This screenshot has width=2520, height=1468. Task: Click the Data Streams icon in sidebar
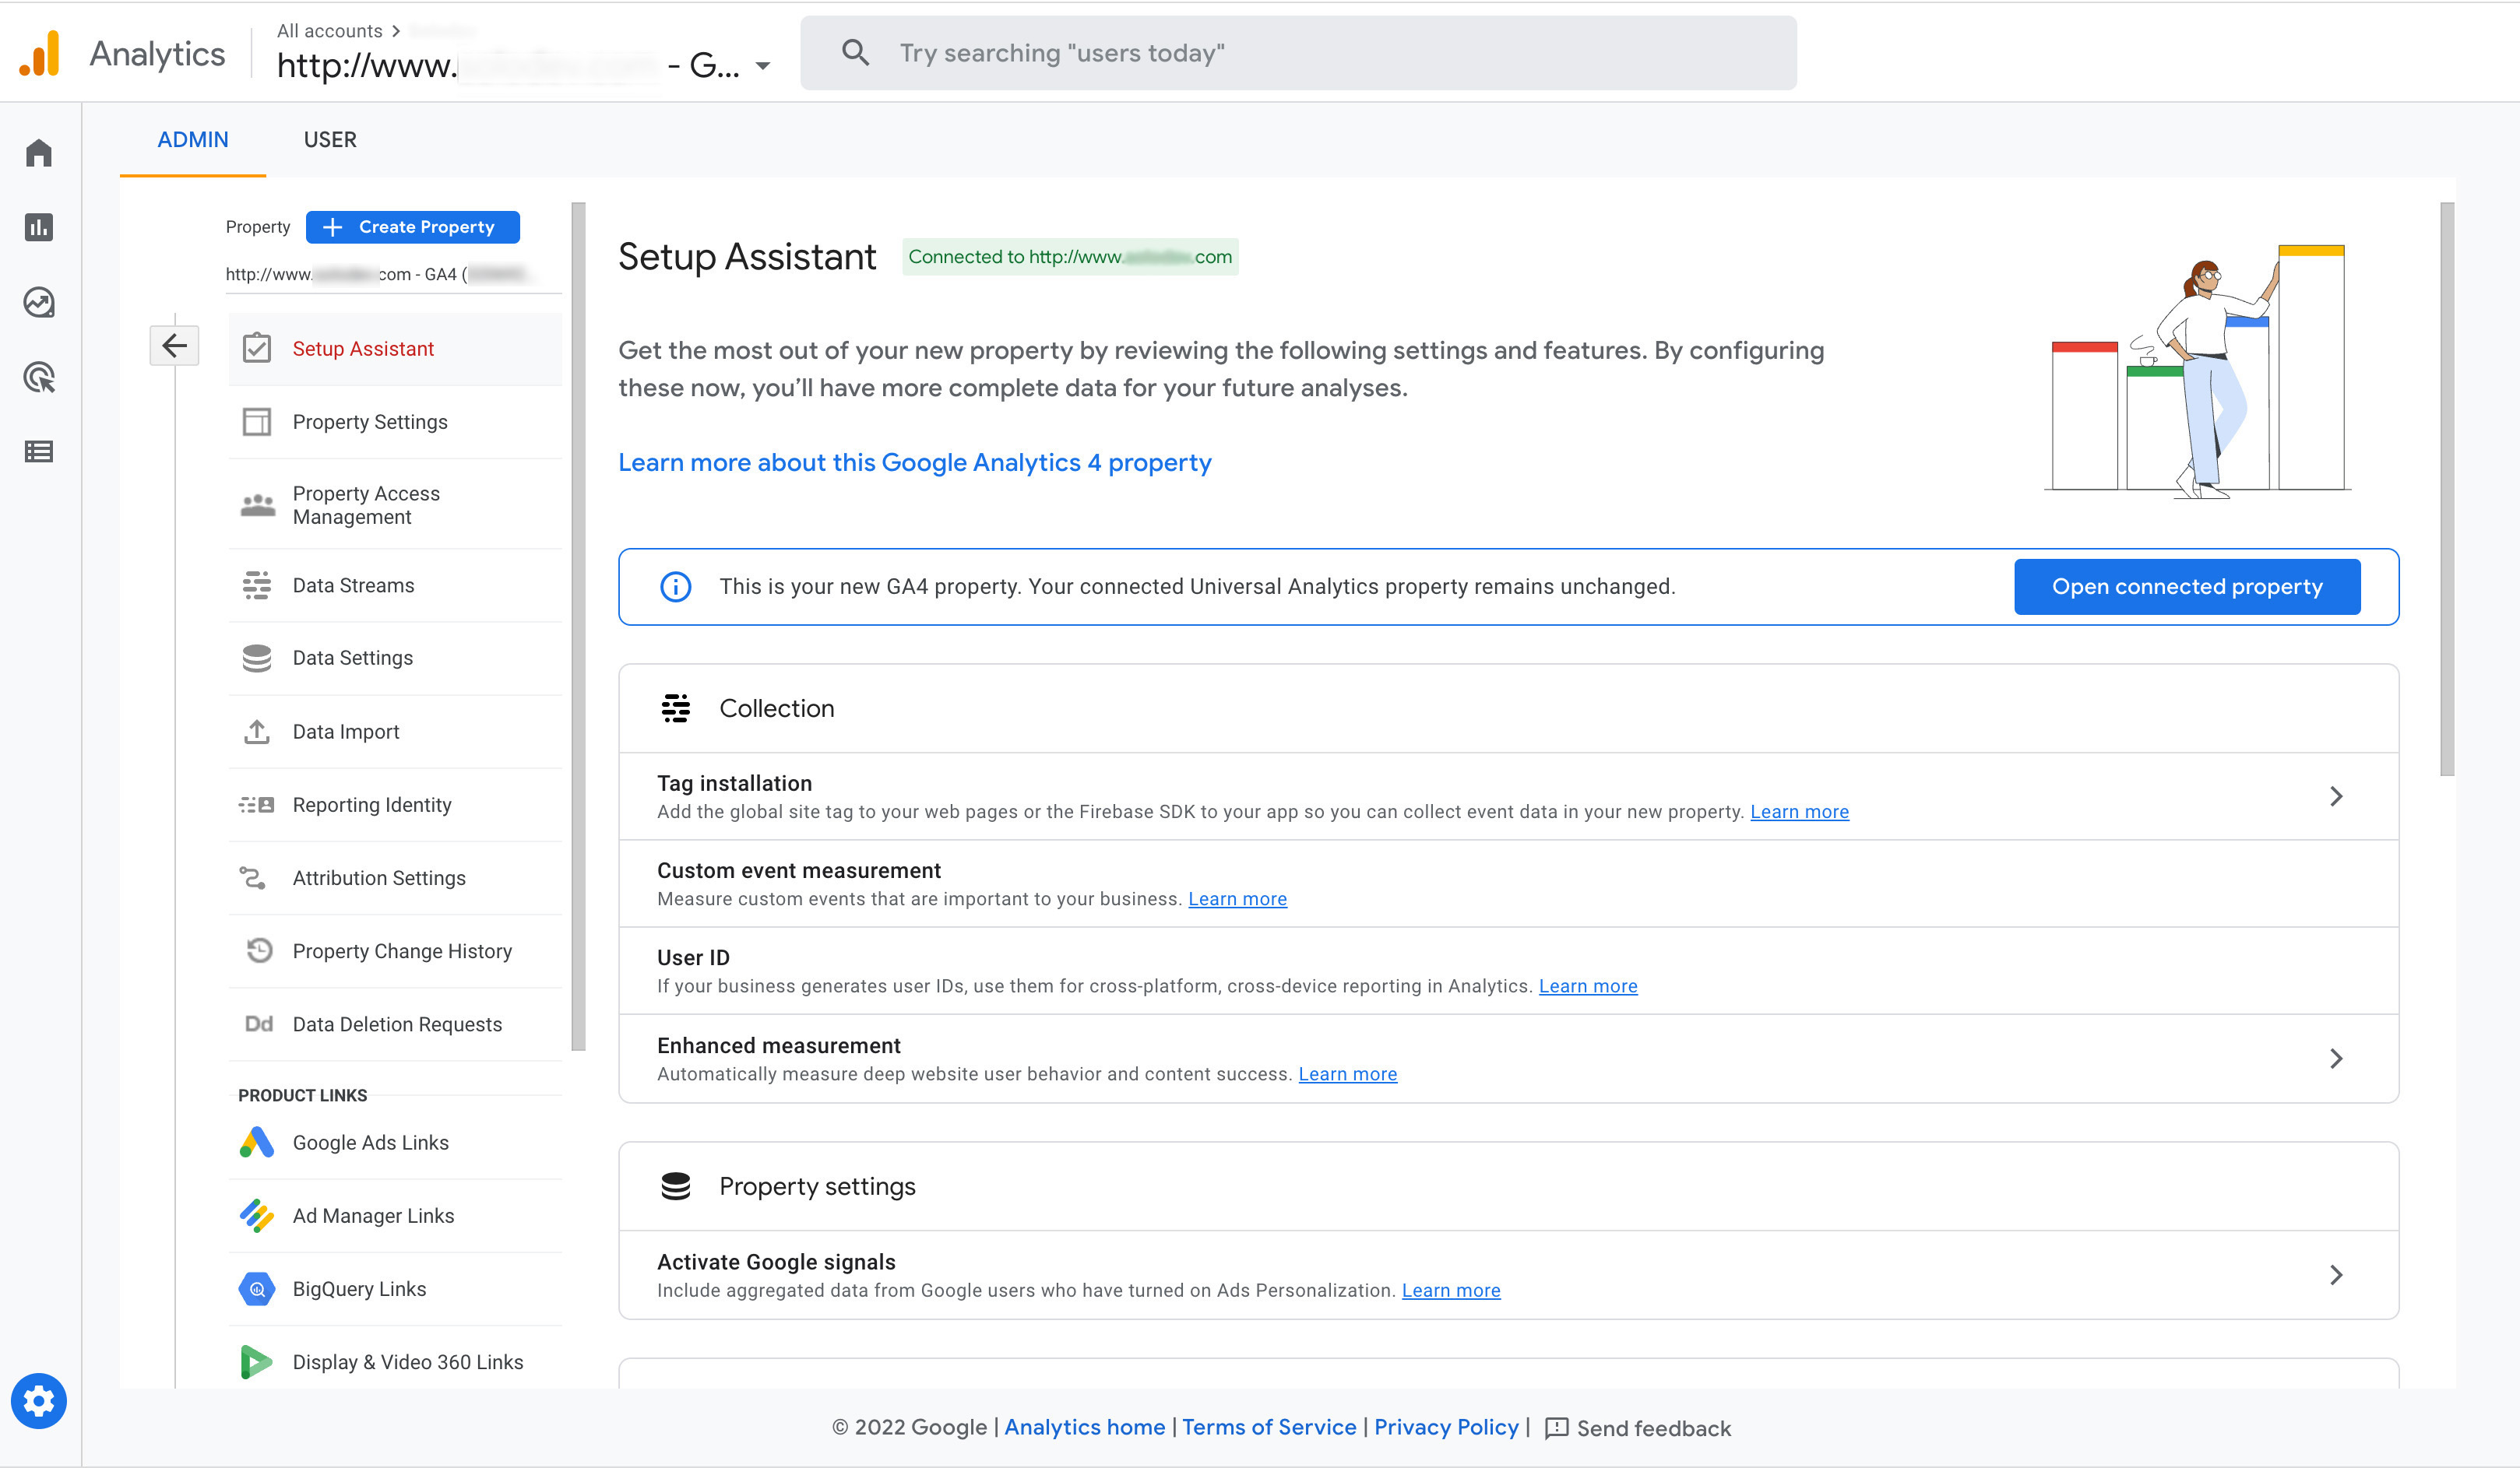coord(257,585)
